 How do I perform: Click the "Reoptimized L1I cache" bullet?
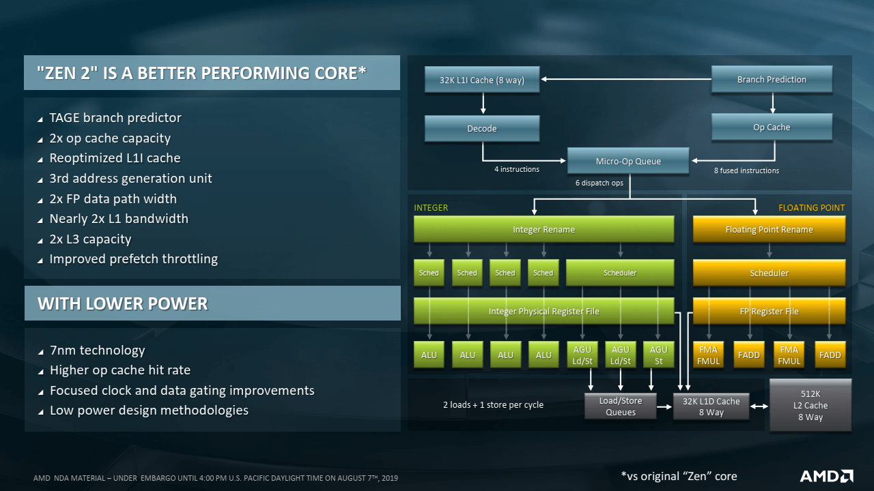(115, 158)
